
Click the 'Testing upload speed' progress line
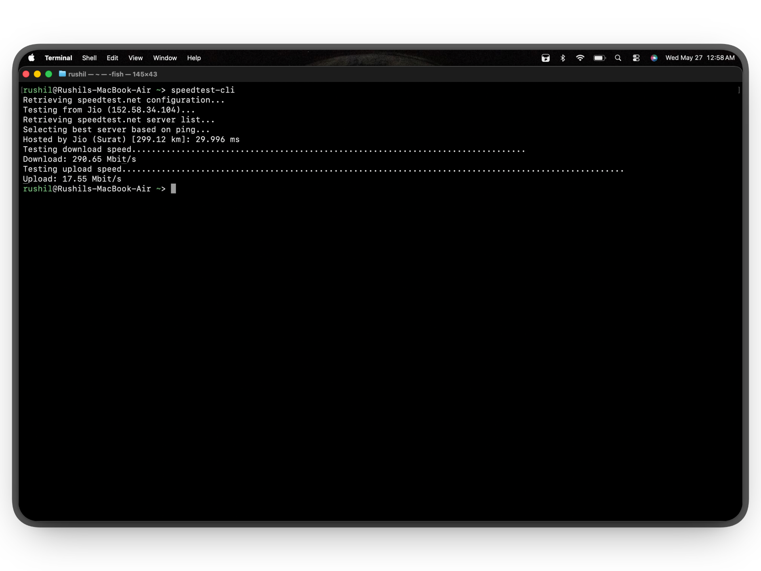[x=323, y=169]
